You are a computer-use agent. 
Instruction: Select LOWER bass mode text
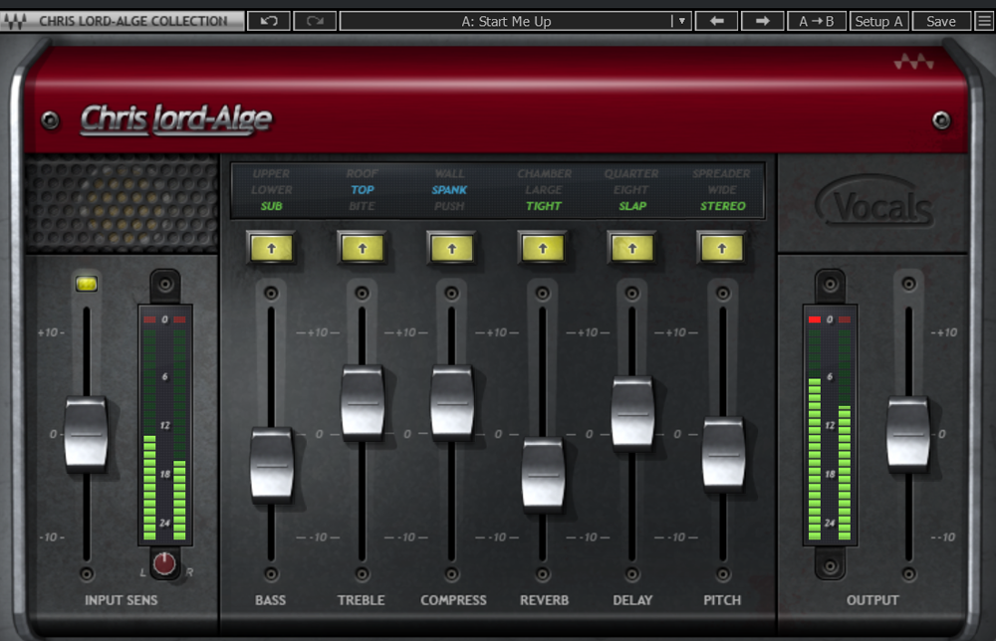[x=271, y=190]
